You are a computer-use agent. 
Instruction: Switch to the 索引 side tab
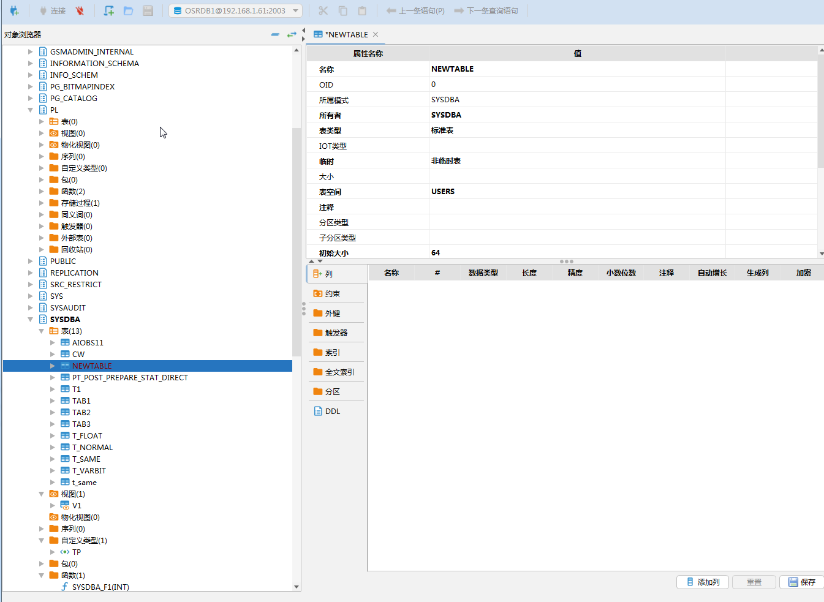click(x=332, y=353)
